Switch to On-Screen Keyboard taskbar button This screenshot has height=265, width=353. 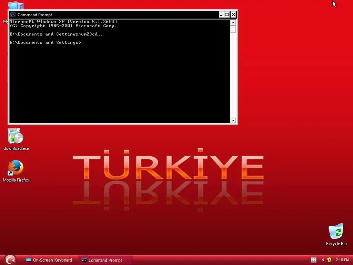(x=49, y=260)
